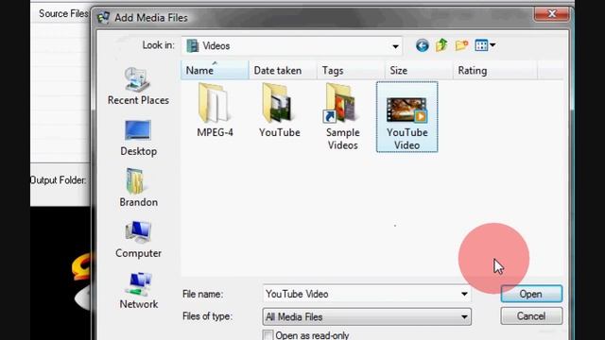The image size is (605, 340).
Task: Click the Cancel button
Action: click(x=531, y=316)
